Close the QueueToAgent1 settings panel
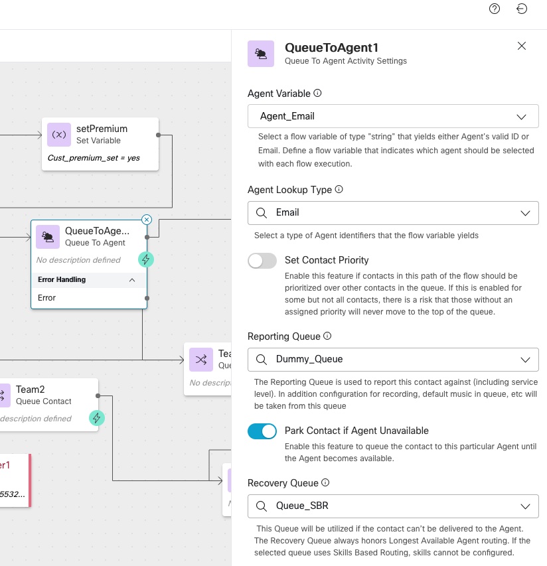 [522, 46]
